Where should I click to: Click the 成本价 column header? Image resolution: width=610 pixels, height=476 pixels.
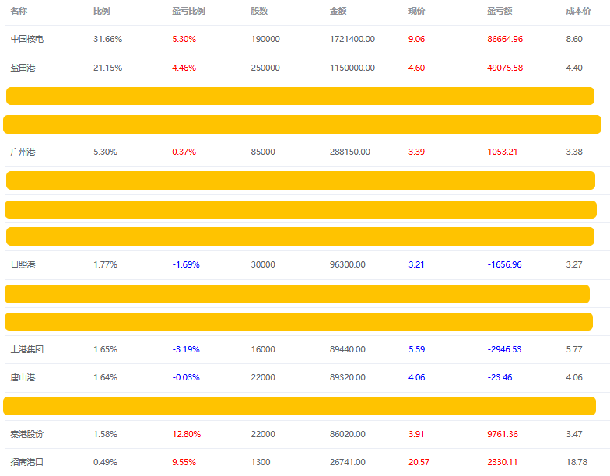click(x=578, y=11)
